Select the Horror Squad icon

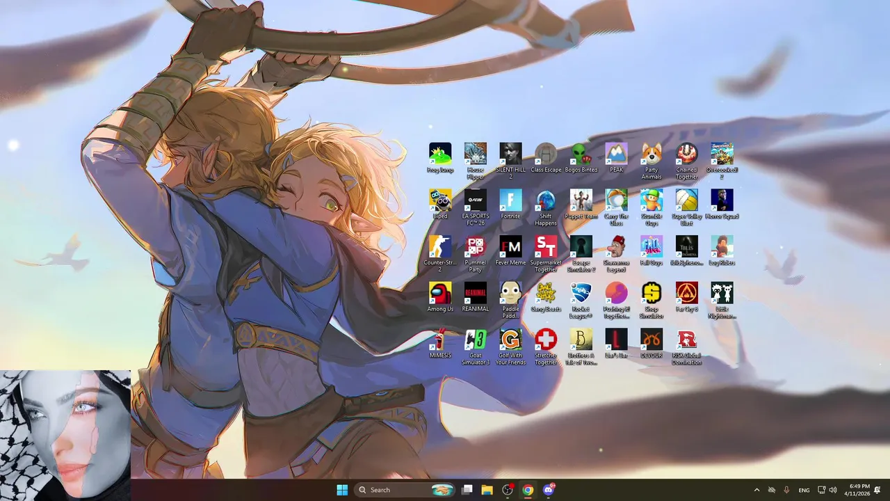(x=722, y=205)
